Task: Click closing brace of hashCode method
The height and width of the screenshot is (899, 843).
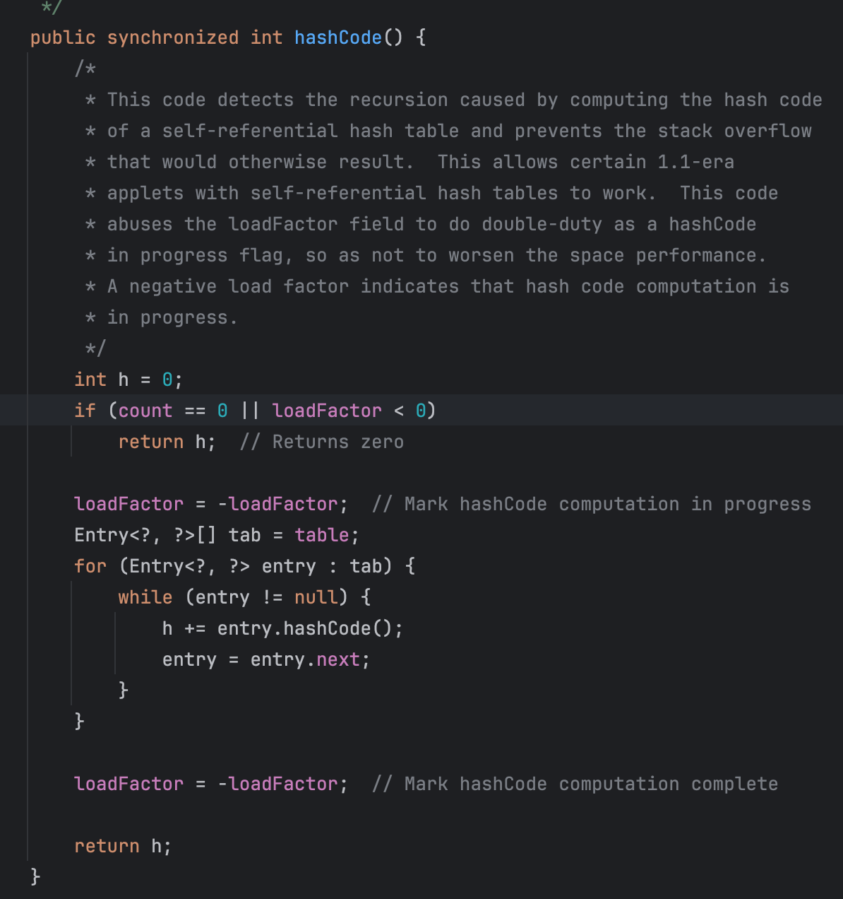Action: point(35,877)
